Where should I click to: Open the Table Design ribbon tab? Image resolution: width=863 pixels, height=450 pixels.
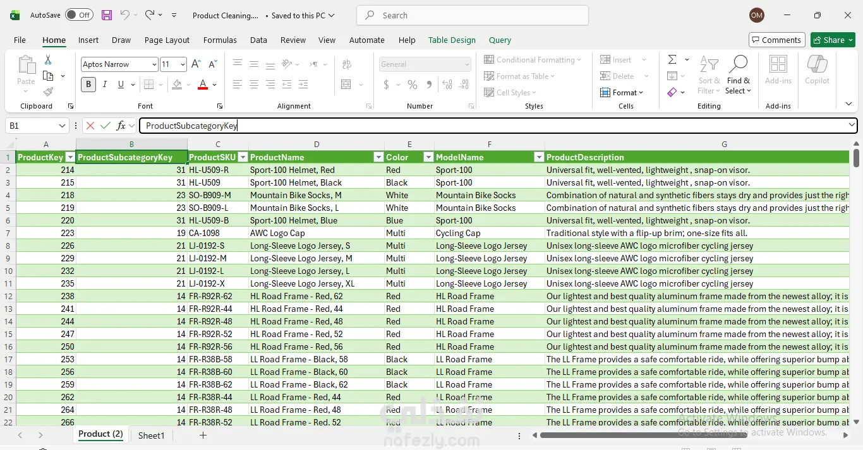[x=452, y=40]
